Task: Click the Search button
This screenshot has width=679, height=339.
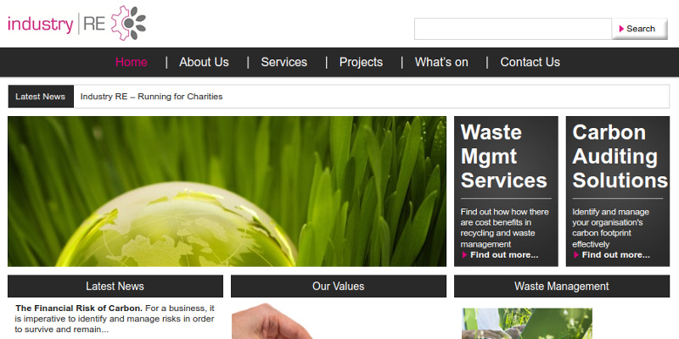Action: pyautogui.click(x=640, y=29)
